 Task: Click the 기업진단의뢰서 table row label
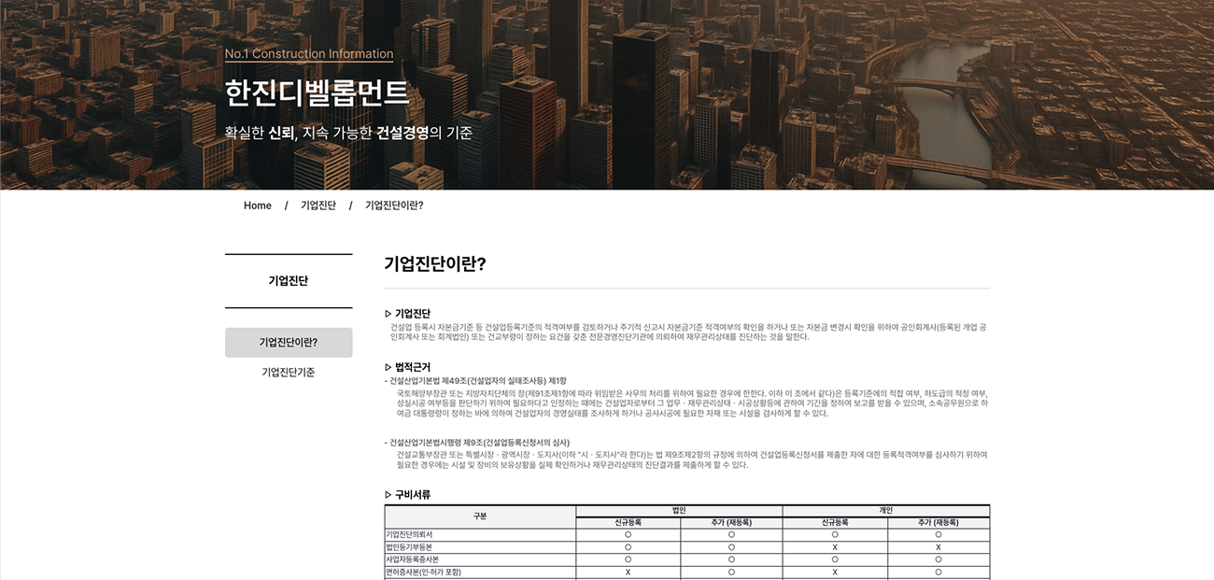[409, 534]
